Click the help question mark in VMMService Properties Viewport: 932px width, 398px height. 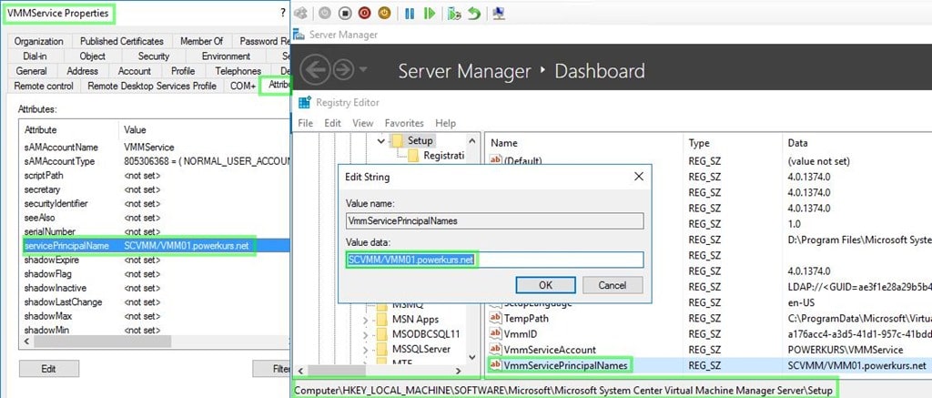click(283, 13)
